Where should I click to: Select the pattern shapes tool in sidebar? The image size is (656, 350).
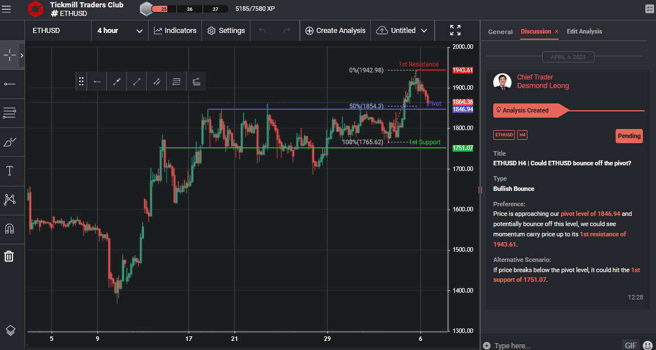pos(9,199)
